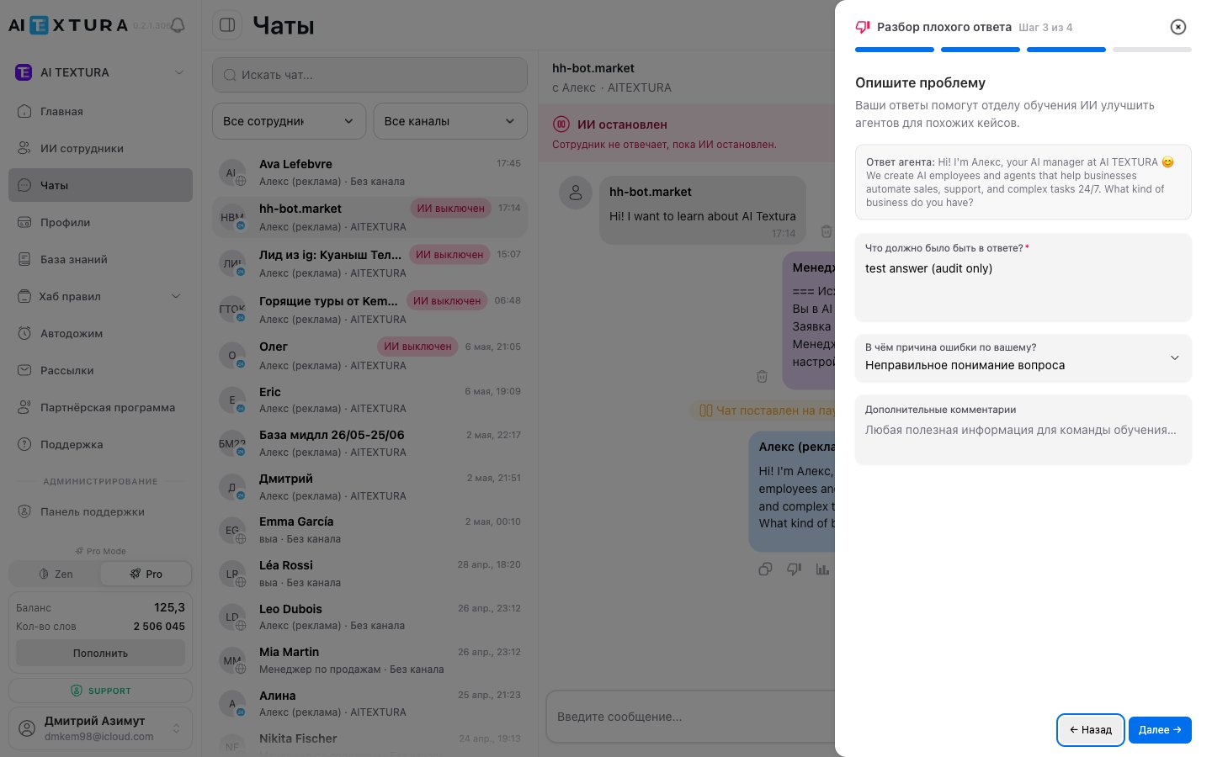Click the Дмитрий chat avatar
The height and width of the screenshot is (757, 1212).
click(231, 487)
